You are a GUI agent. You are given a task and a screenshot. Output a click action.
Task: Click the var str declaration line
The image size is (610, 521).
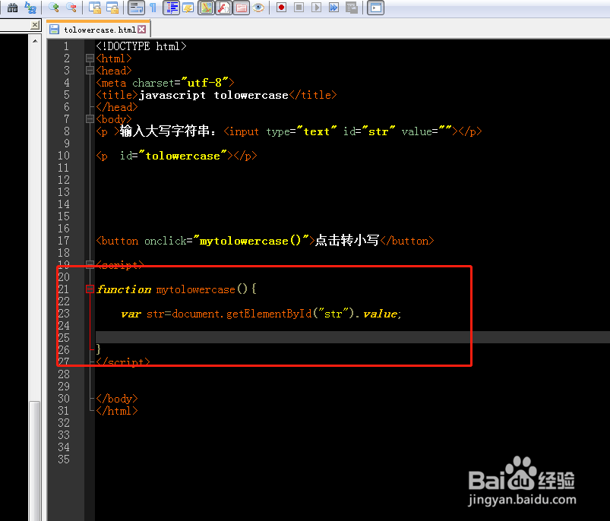pos(261,314)
